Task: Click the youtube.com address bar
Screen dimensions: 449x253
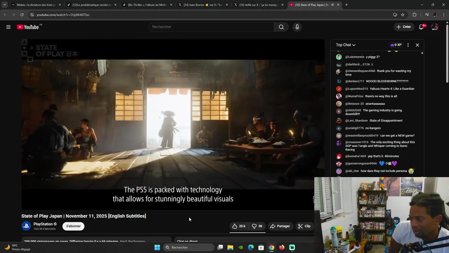Action: point(210,15)
